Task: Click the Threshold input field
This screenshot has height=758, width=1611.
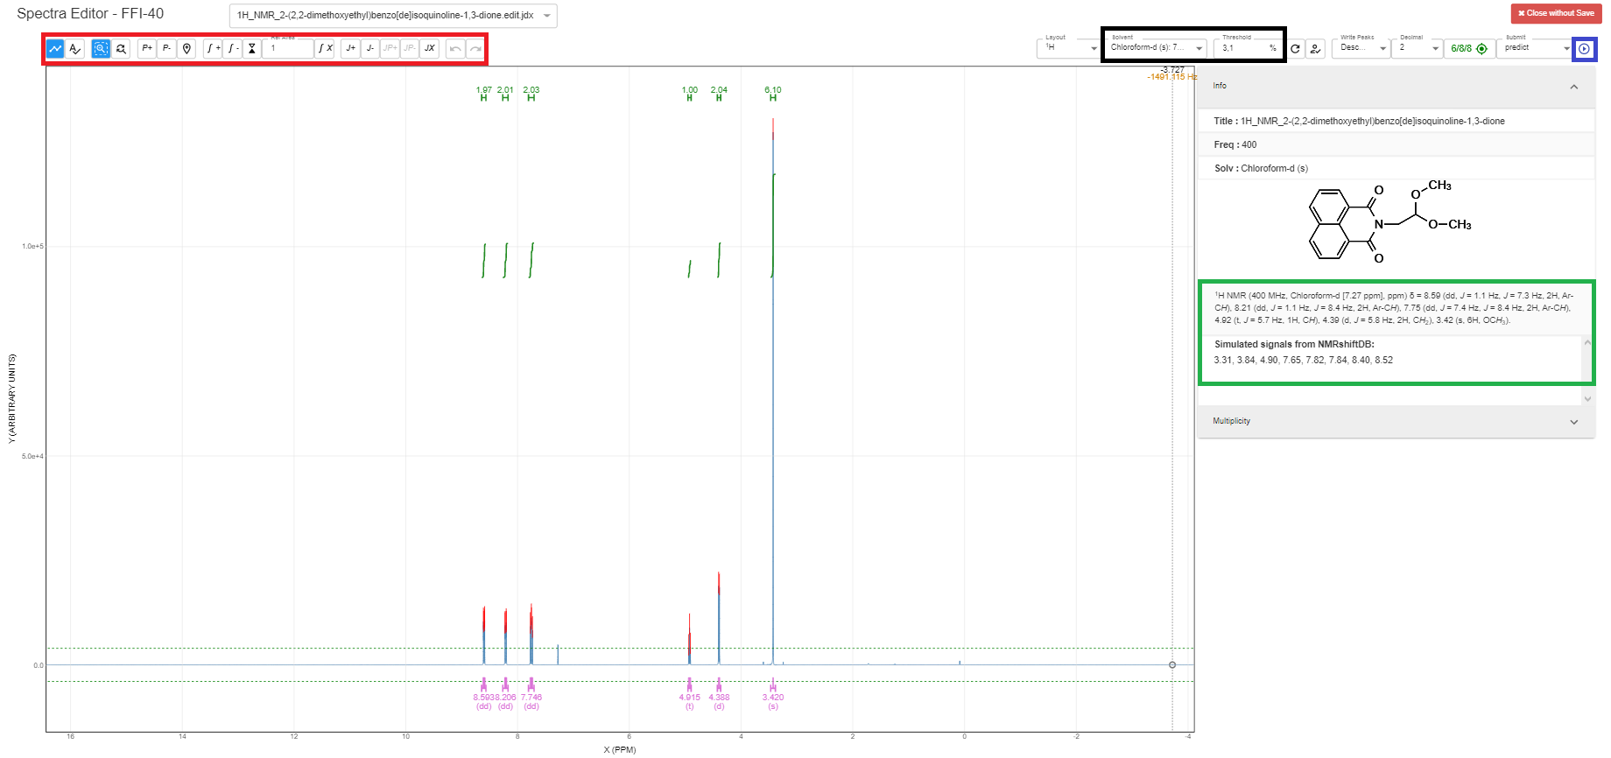Action: tap(1243, 48)
